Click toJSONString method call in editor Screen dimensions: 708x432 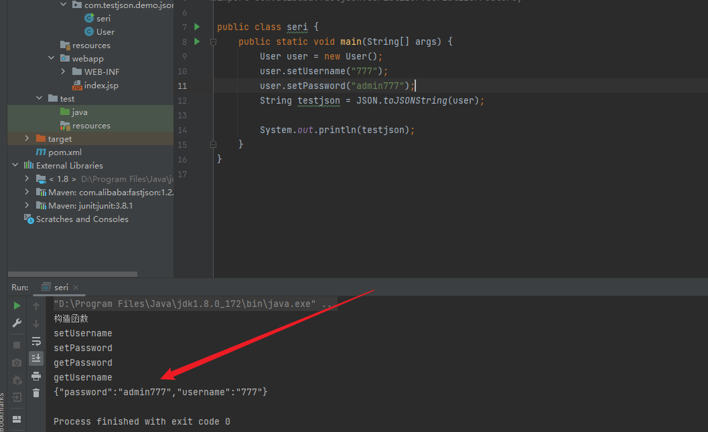[415, 100]
